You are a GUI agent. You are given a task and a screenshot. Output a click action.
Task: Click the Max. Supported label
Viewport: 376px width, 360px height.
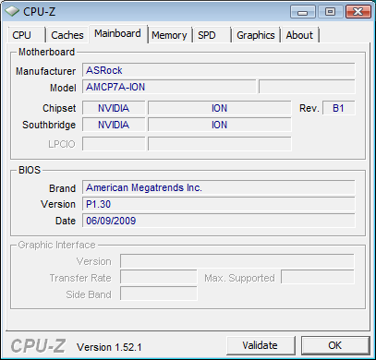click(x=239, y=278)
